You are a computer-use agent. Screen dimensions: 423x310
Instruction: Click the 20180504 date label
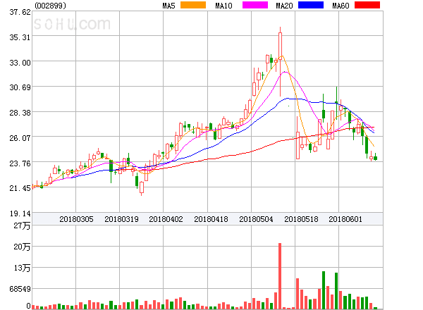click(256, 219)
